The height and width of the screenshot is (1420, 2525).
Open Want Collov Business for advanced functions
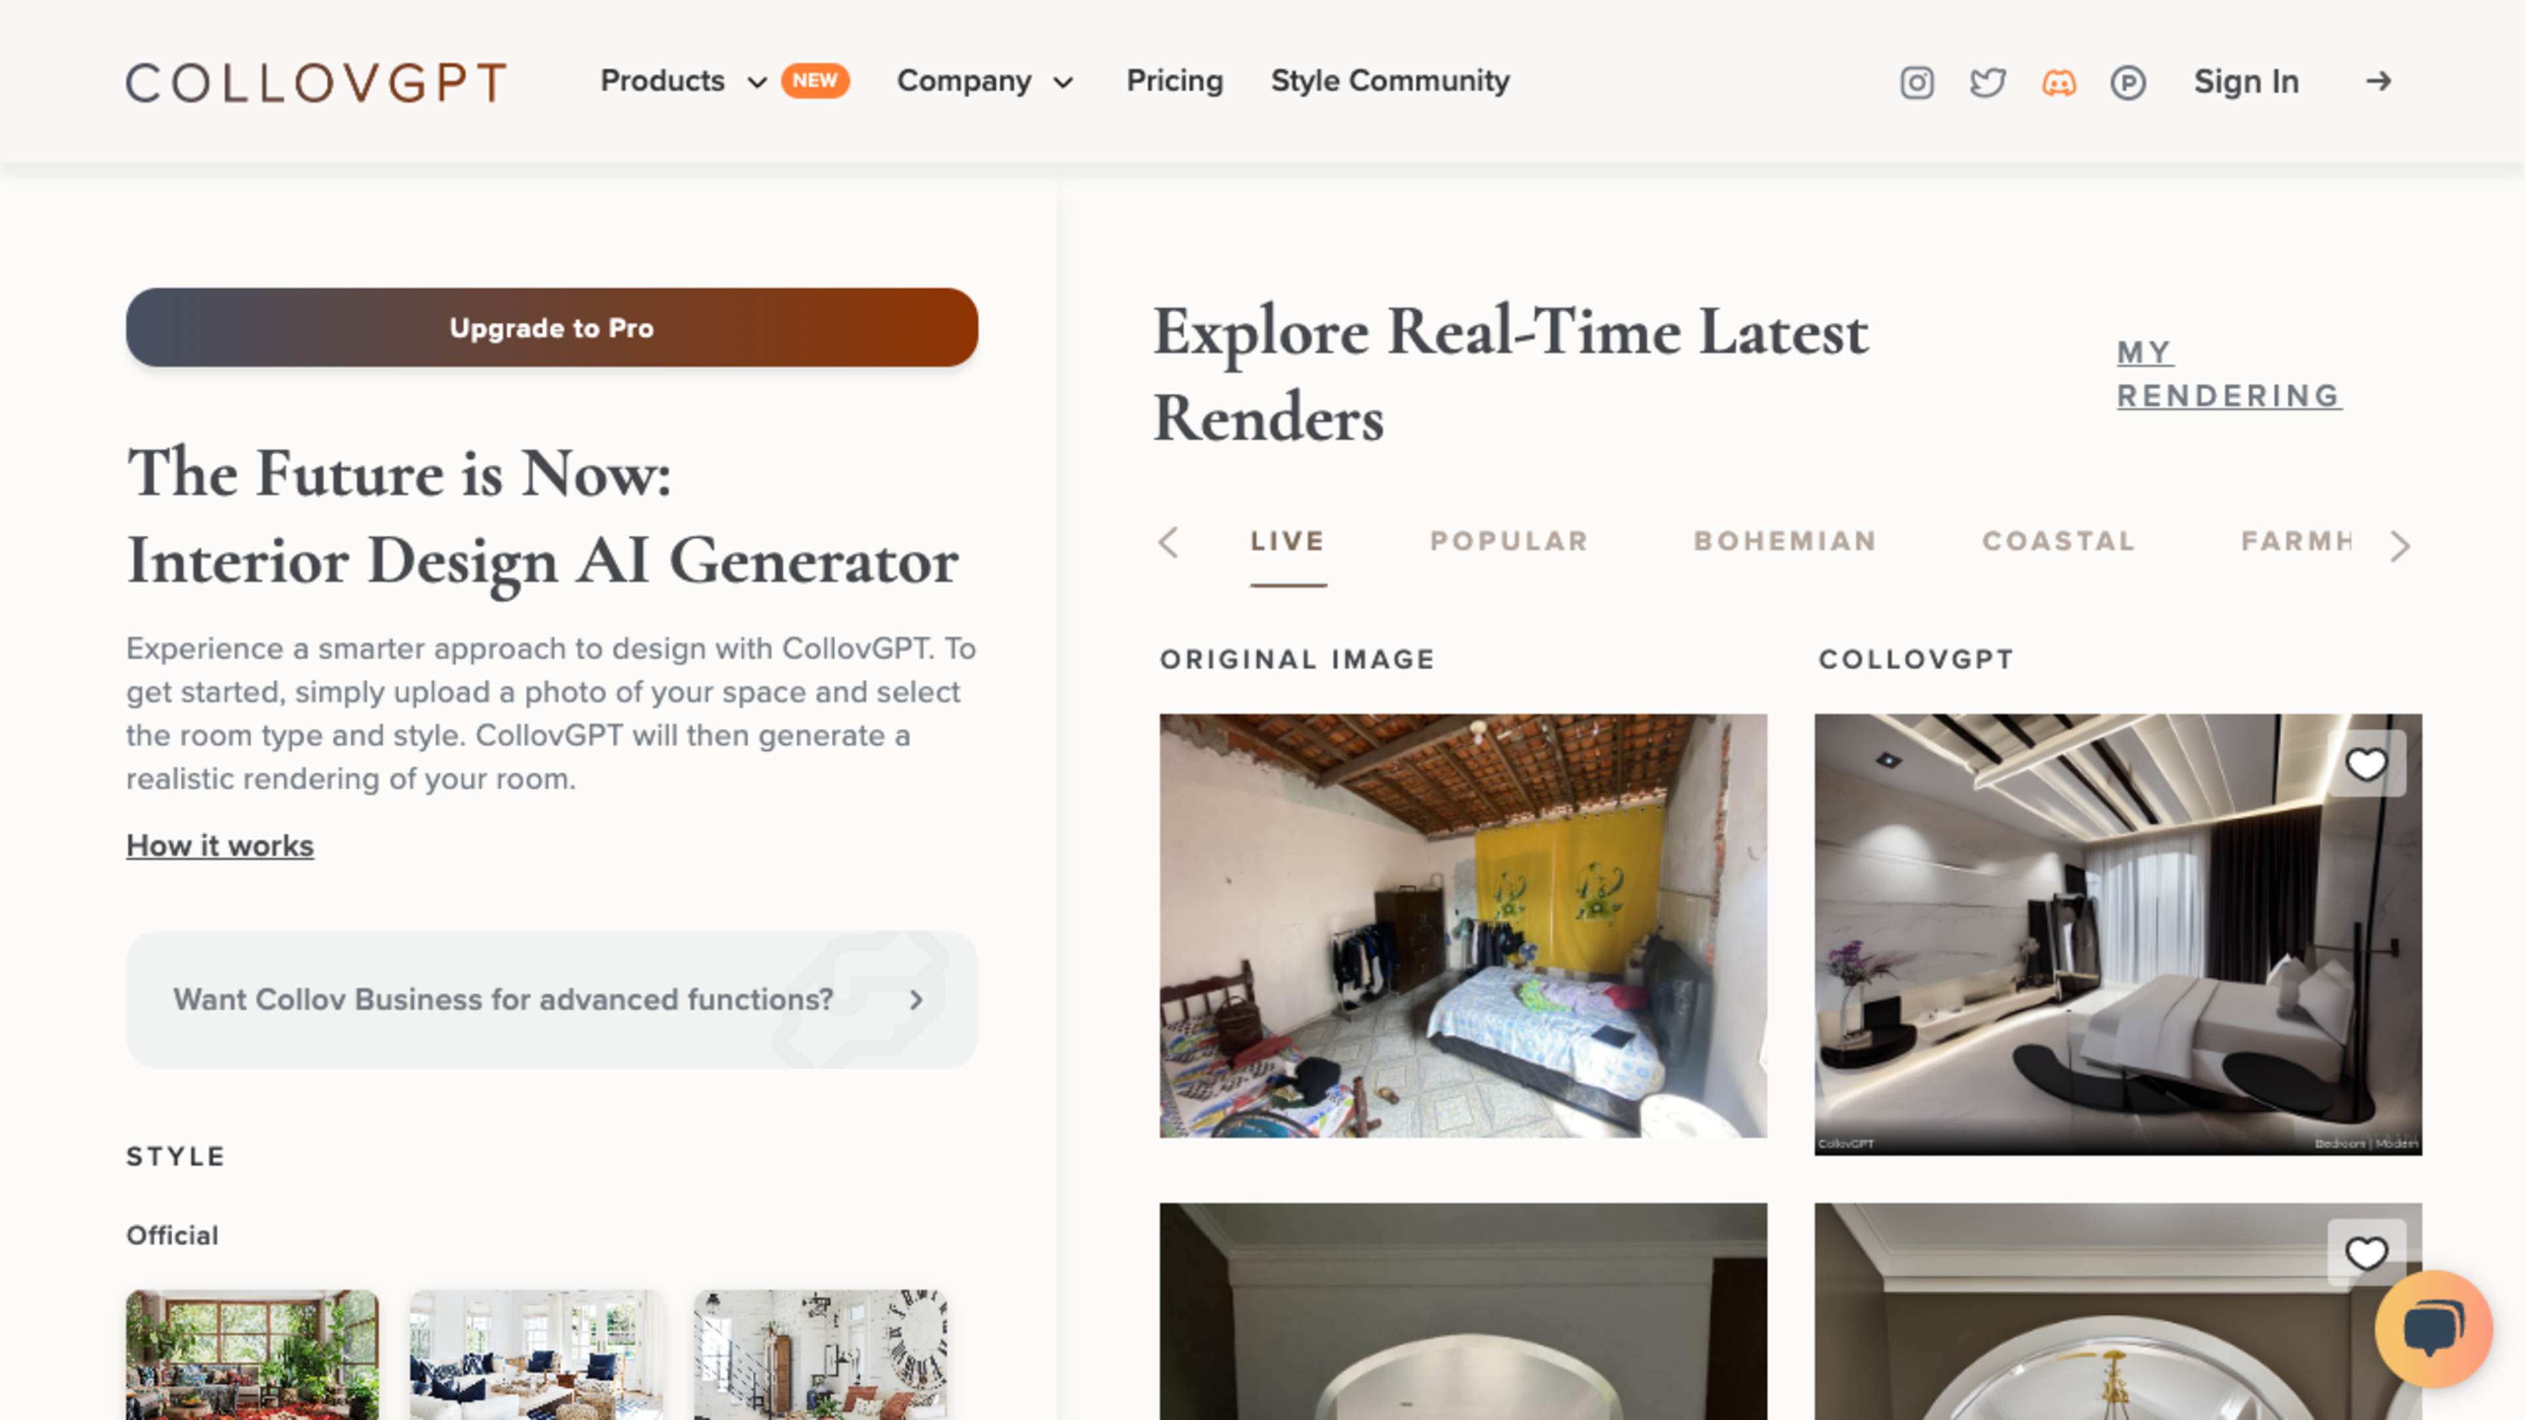(552, 999)
